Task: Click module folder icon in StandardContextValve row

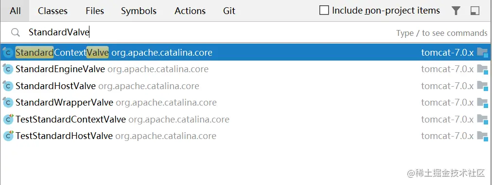Action: (x=483, y=52)
